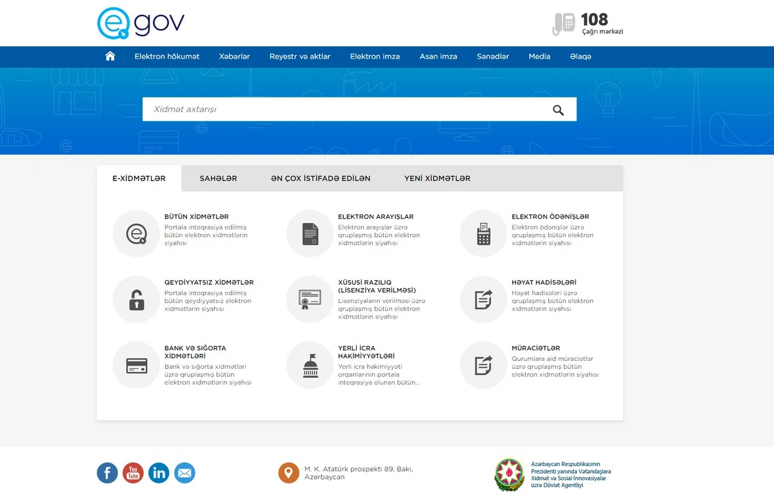The image size is (774, 495).
Task: Open the Yeni Xidmətlər tab
Action: [x=437, y=179]
